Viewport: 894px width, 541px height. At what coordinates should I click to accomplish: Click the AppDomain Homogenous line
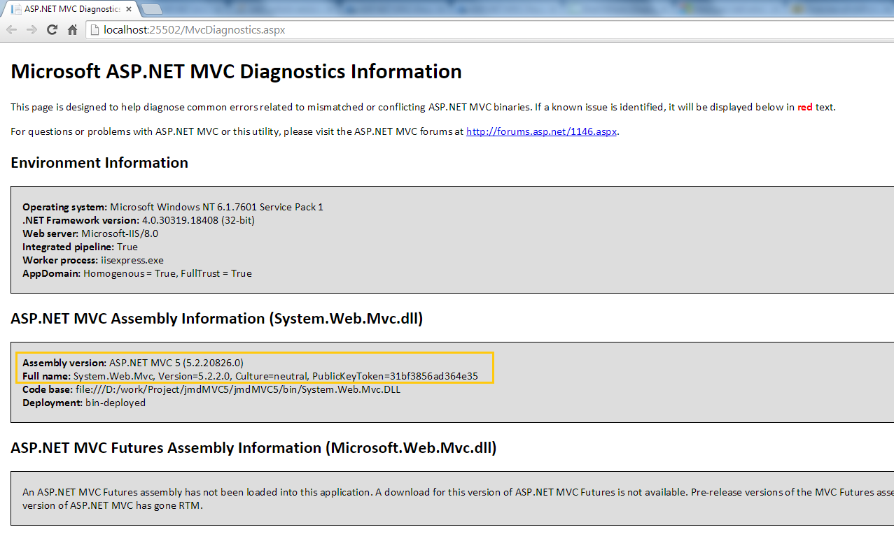click(137, 273)
